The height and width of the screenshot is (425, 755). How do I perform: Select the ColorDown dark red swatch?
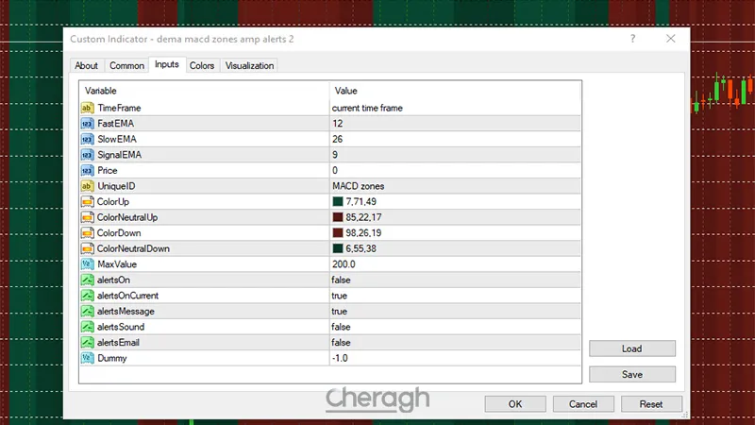337,233
